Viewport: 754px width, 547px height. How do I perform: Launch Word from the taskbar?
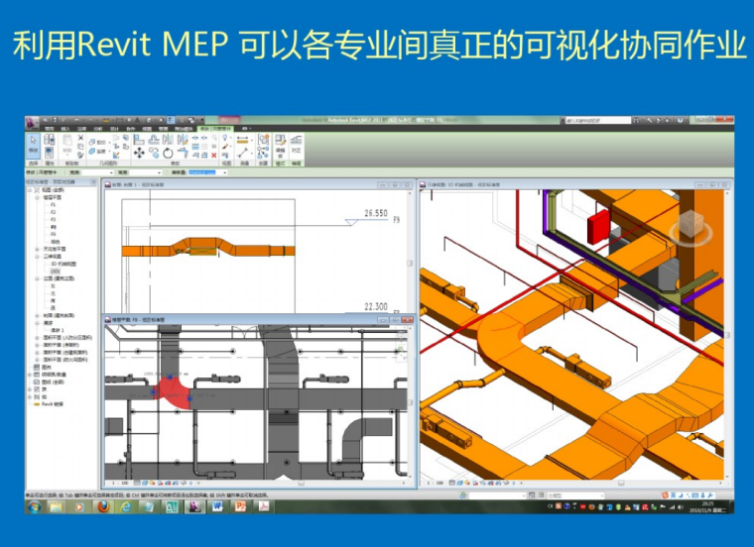218,506
